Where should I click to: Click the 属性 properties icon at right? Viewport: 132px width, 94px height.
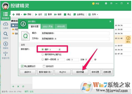click(x=128, y=39)
